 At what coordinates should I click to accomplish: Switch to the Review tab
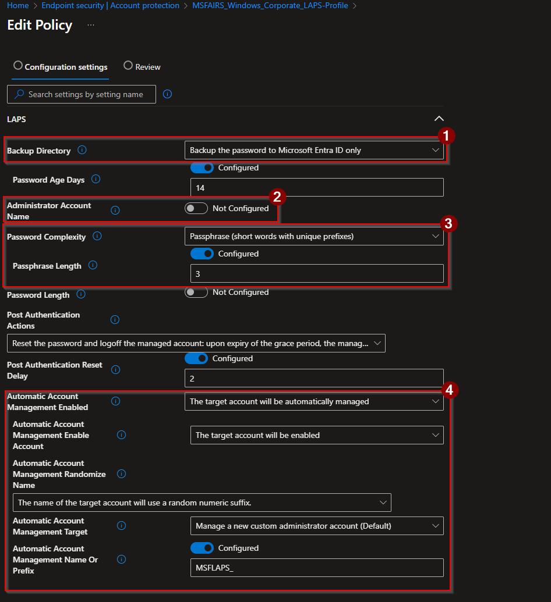142,67
